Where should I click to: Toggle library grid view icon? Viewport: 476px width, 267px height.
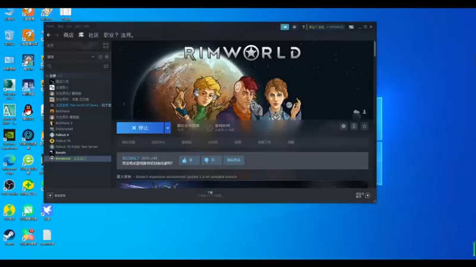[106, 46]
